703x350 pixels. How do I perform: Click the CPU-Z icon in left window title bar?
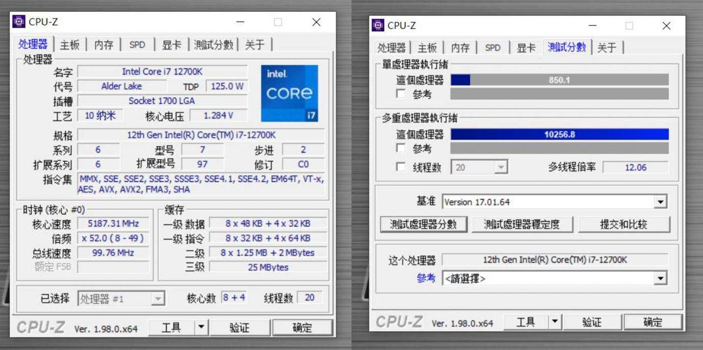18,22
